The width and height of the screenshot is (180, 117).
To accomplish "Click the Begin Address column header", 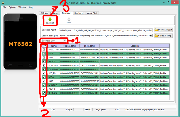I will point(70,46).
